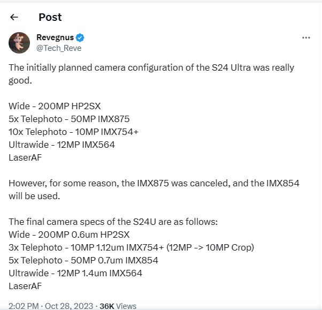Click the 'Wide - 200MP 0.6um HP2SX' line
322x310 pixels.
tap(70, 235)
